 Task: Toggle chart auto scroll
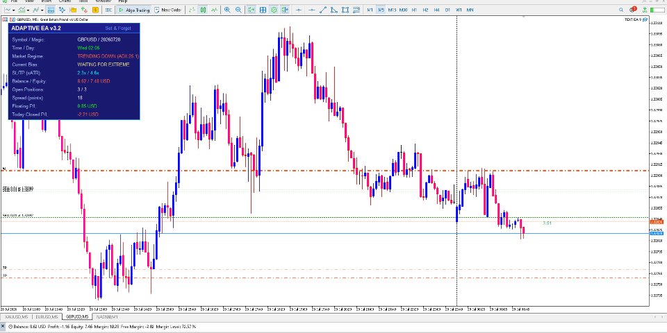tap(252, 10)
